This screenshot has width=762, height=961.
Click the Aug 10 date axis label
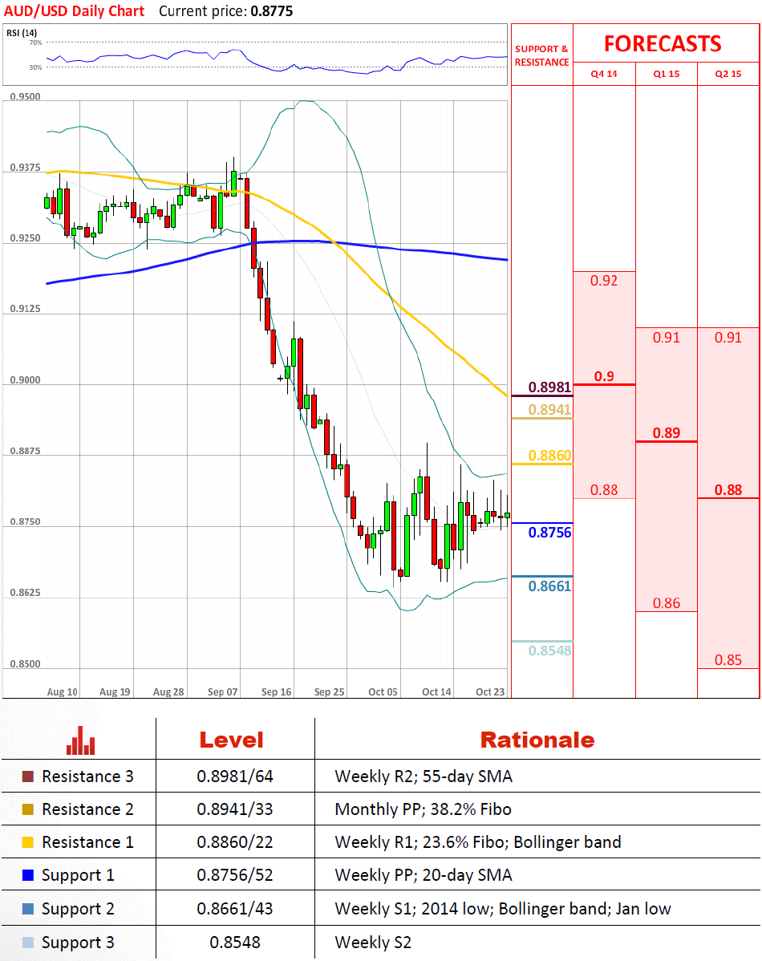point(62,692)
